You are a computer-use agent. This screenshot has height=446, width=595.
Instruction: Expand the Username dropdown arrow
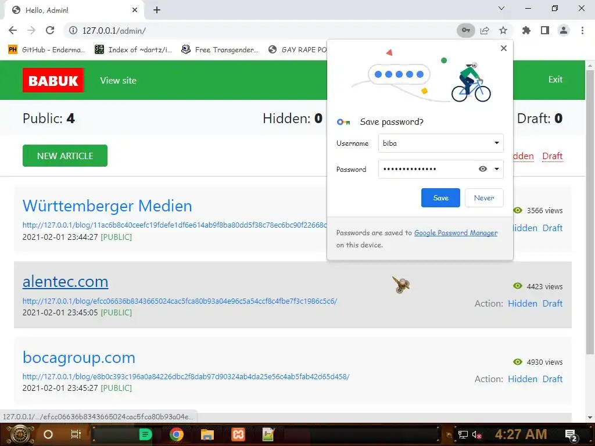[496, 143]
